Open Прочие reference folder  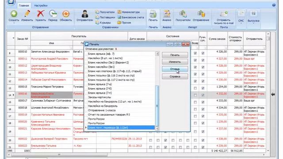coord(124,23)
